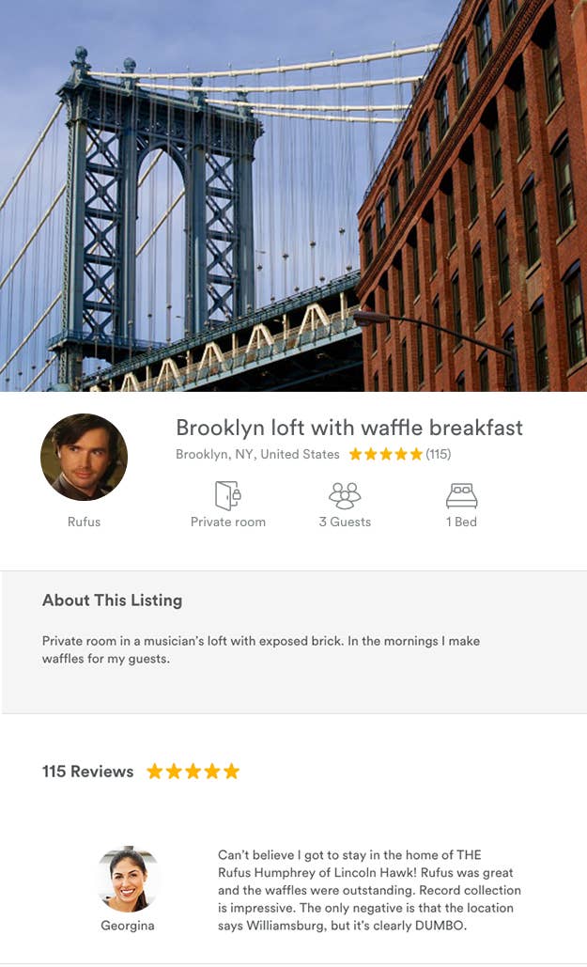Click the 115 Reviews heading
Image resolution: width=587 pixels, height=967 pixels.
pos(87,772)
